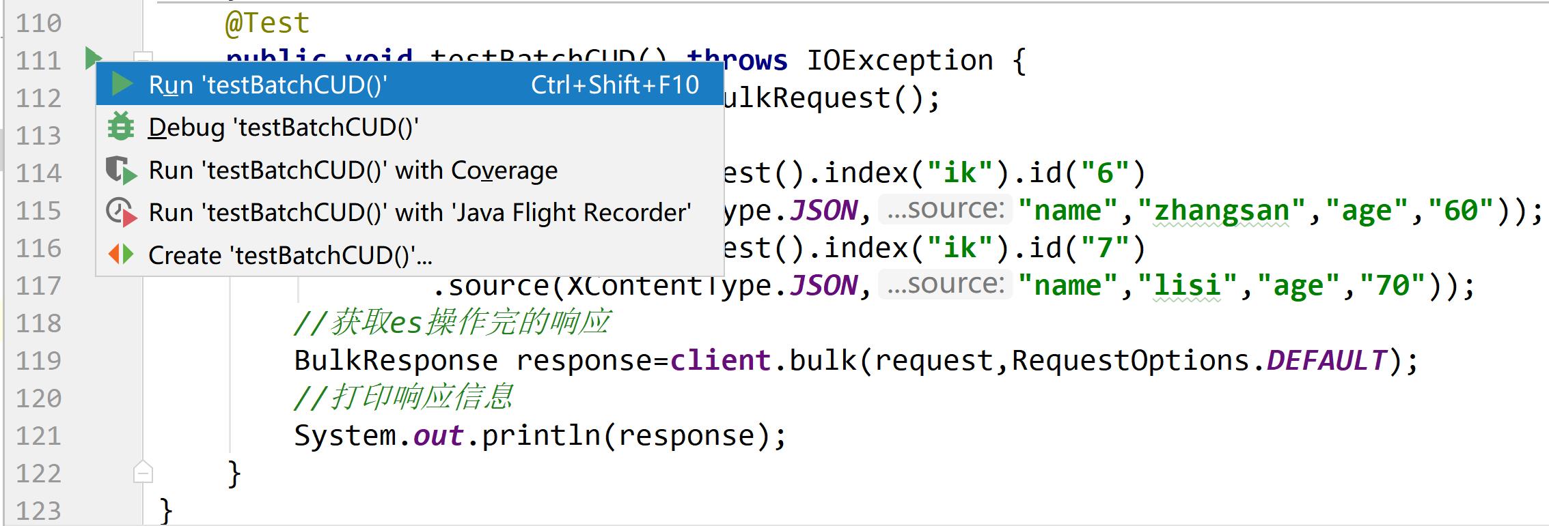
Task: Click line number 115 in gutter
Action: point(39,211)
